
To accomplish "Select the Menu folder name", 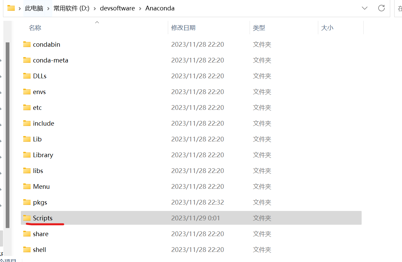I will pyautogui.click(x=41, y=186).
